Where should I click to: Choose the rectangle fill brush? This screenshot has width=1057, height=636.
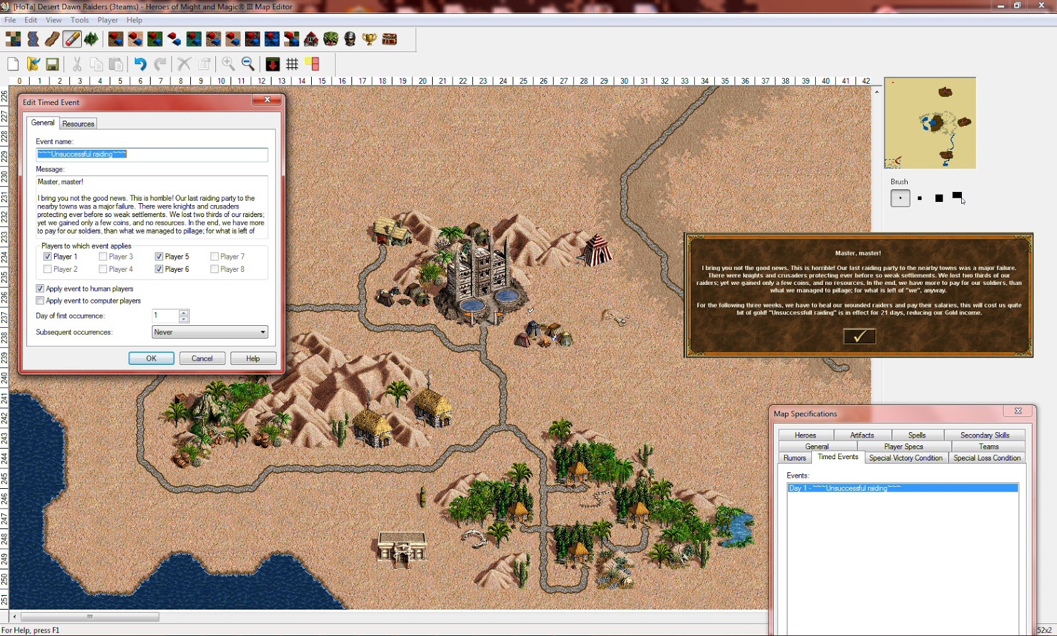958,197
